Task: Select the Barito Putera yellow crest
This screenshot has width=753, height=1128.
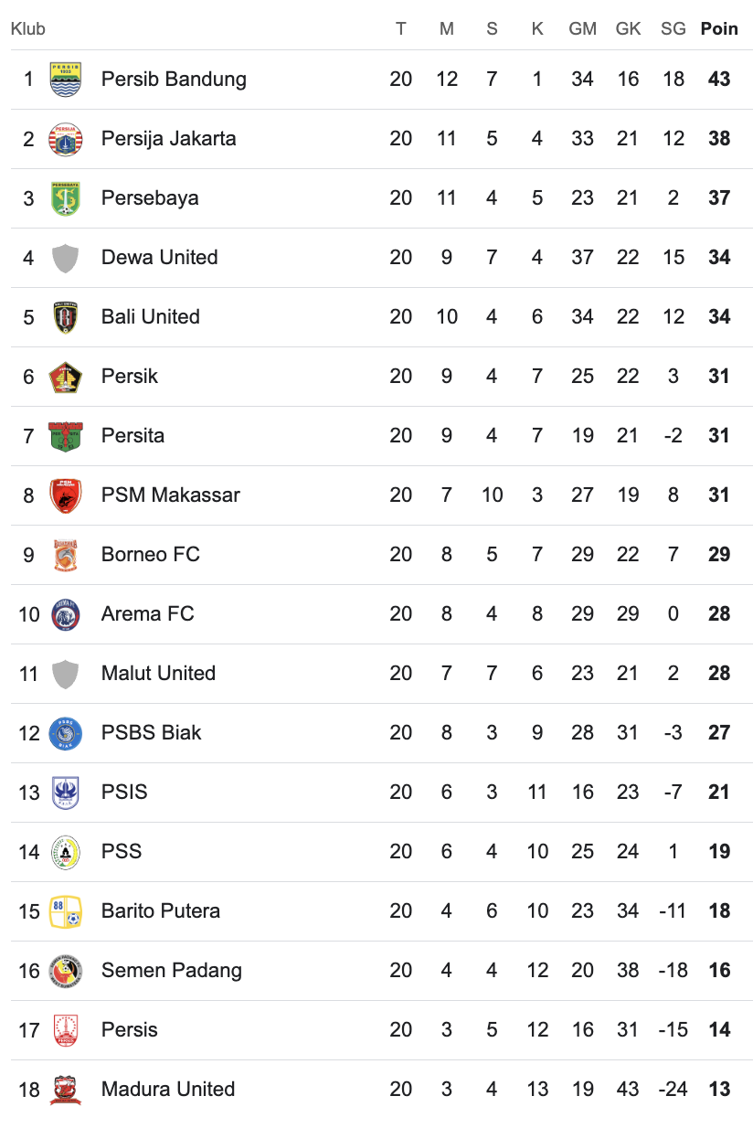Action: [66, 911]
